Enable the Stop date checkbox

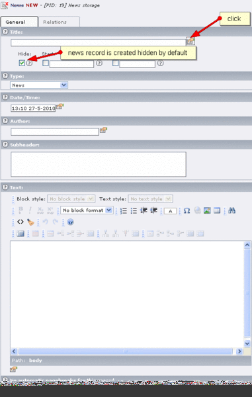pos(115,63)
